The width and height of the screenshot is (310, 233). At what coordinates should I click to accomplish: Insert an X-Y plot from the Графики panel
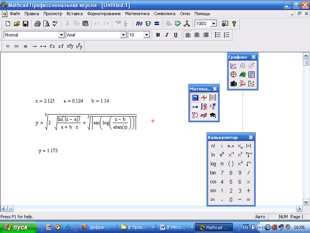pyautogui.click(x=234, y=66)
